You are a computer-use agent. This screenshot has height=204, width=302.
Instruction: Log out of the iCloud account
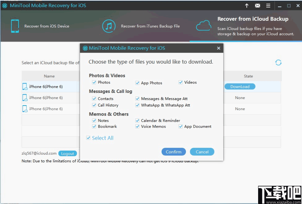click(x=68, y=154)
